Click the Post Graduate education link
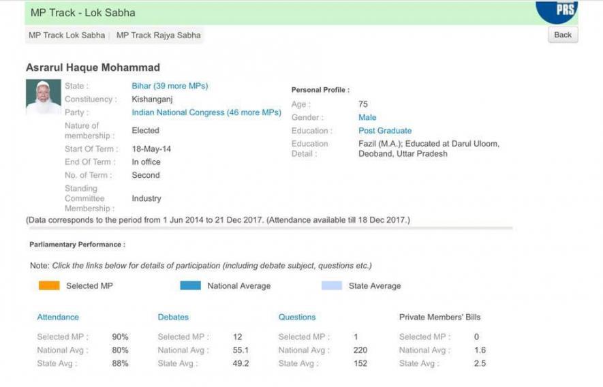The image size is (603, 387). tap(385, 130)
